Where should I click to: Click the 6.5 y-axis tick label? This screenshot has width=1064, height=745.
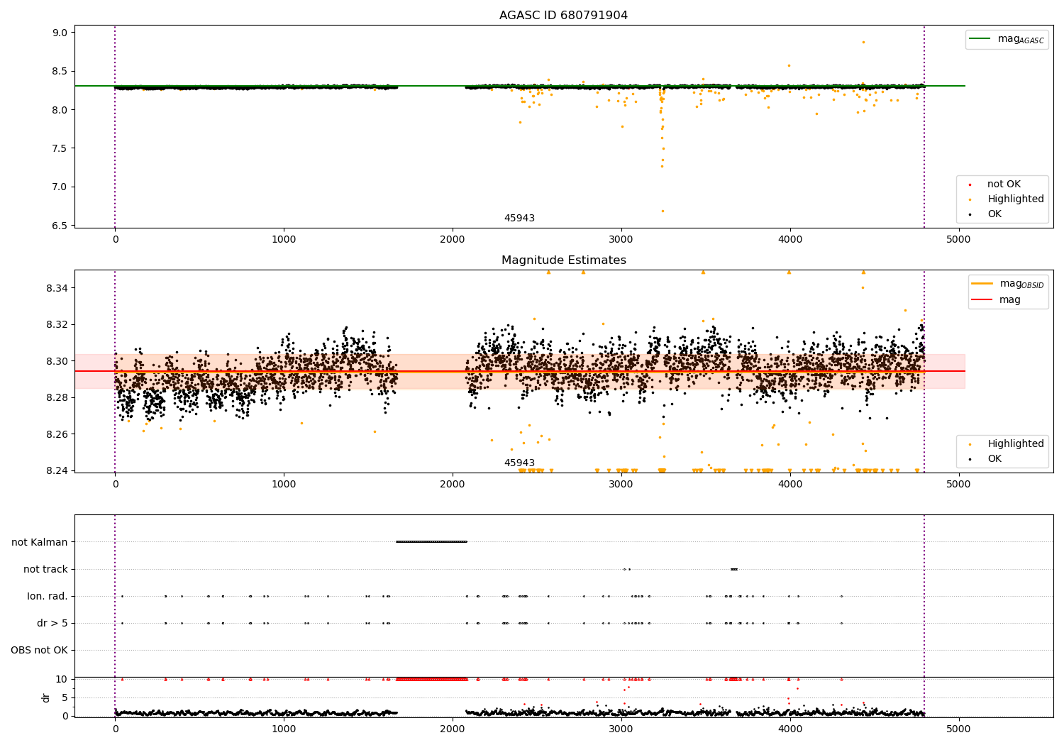click(60, 226)
